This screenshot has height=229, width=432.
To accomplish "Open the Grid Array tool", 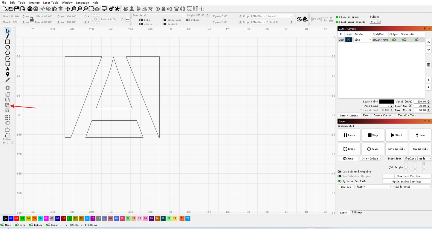I will [x=8, y=117].
